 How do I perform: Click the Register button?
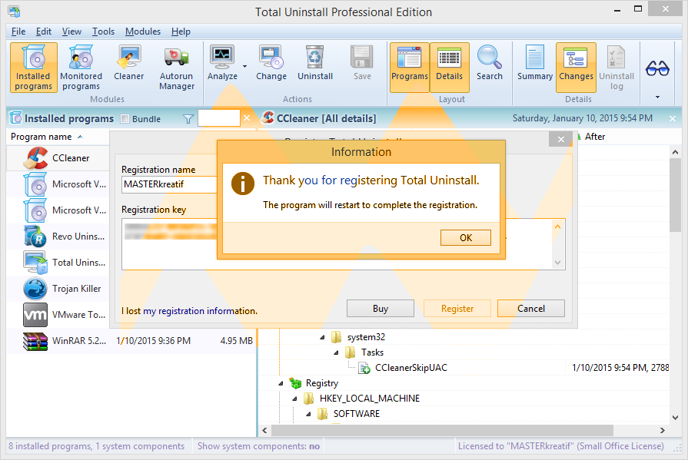pos(457,308)
